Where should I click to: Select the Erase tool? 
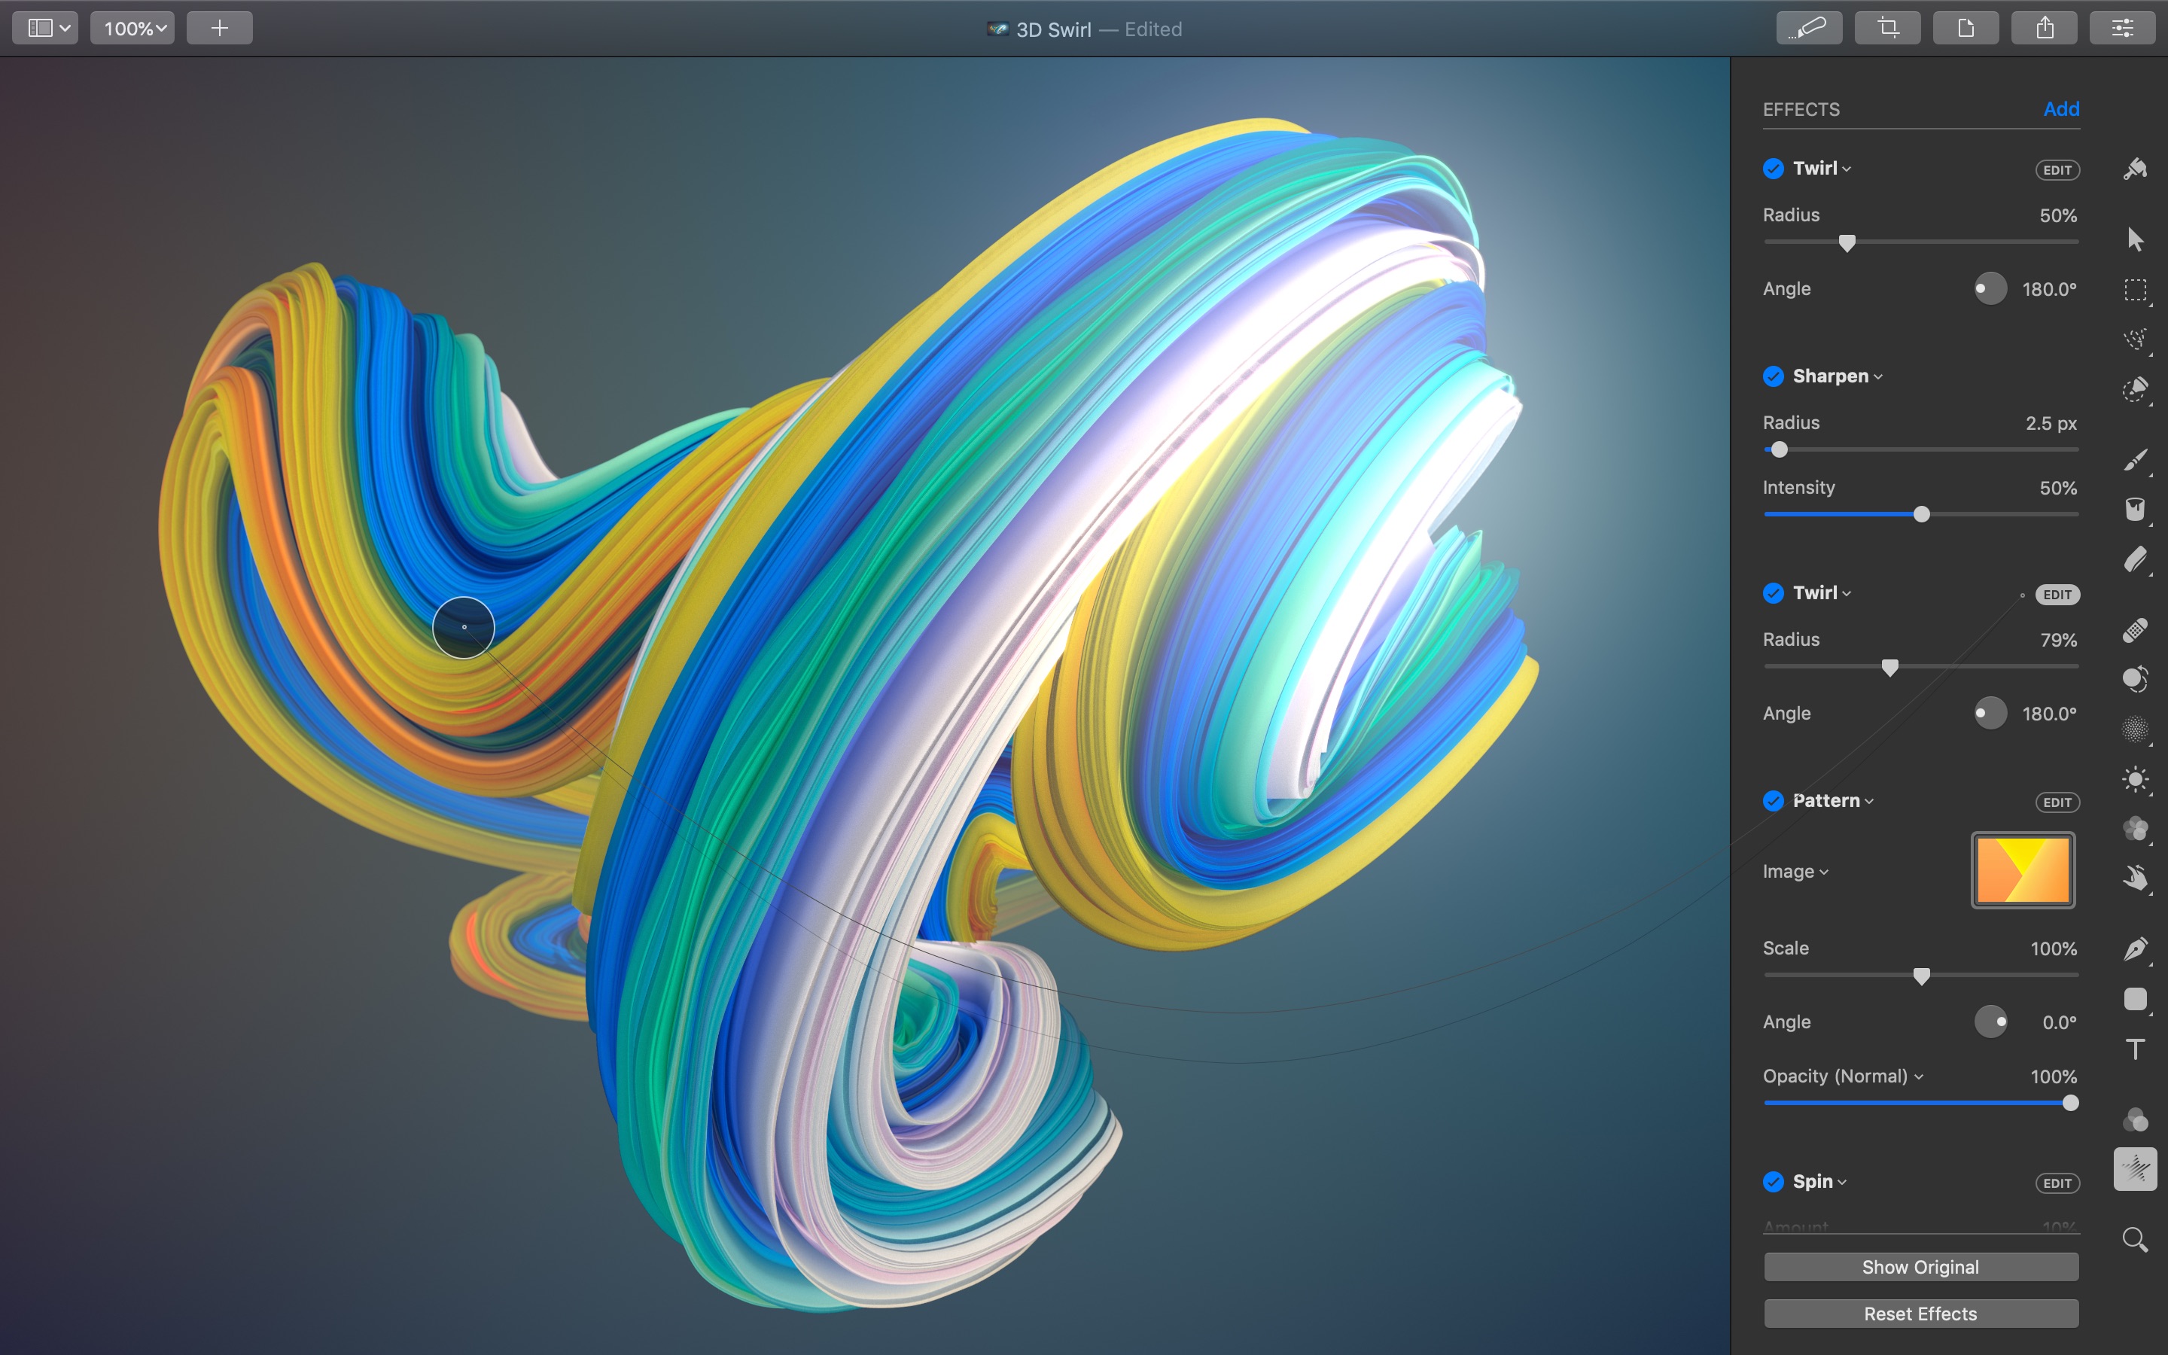point(2136,560)
